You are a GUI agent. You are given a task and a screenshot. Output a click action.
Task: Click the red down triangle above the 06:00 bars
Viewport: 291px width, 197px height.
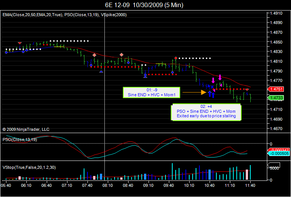click(x=20, y=43)
